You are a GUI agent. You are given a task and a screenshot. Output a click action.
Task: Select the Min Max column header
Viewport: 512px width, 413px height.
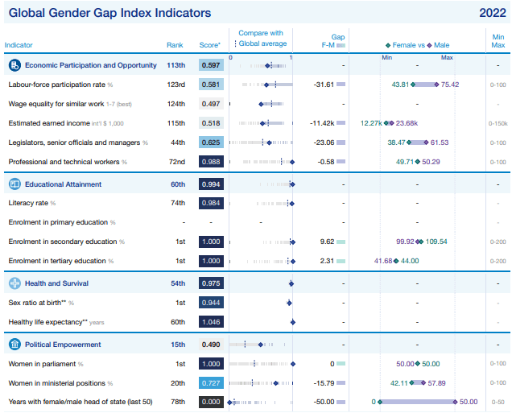[x=498, y=41]
